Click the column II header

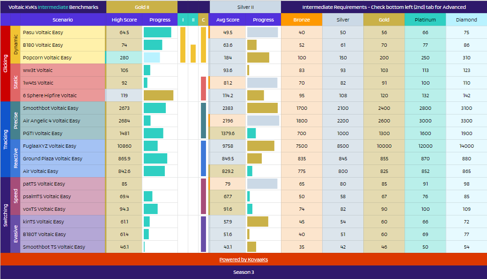[193, 20]
